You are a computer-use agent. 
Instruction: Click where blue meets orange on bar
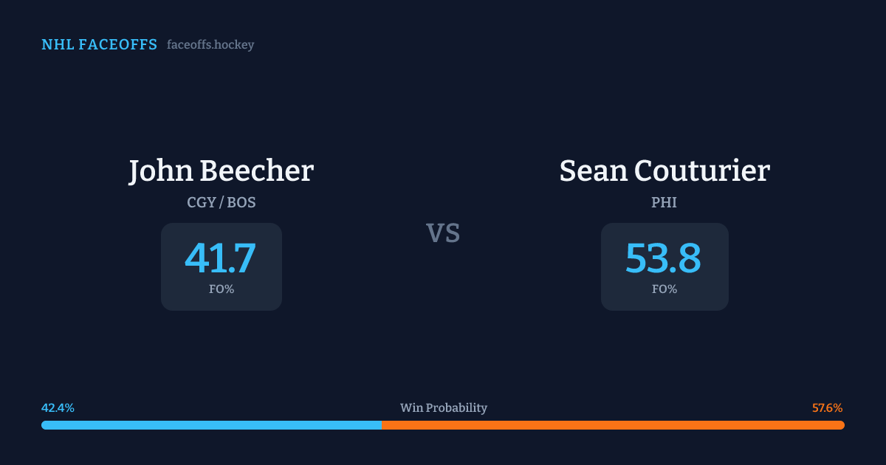coord(382,425)
